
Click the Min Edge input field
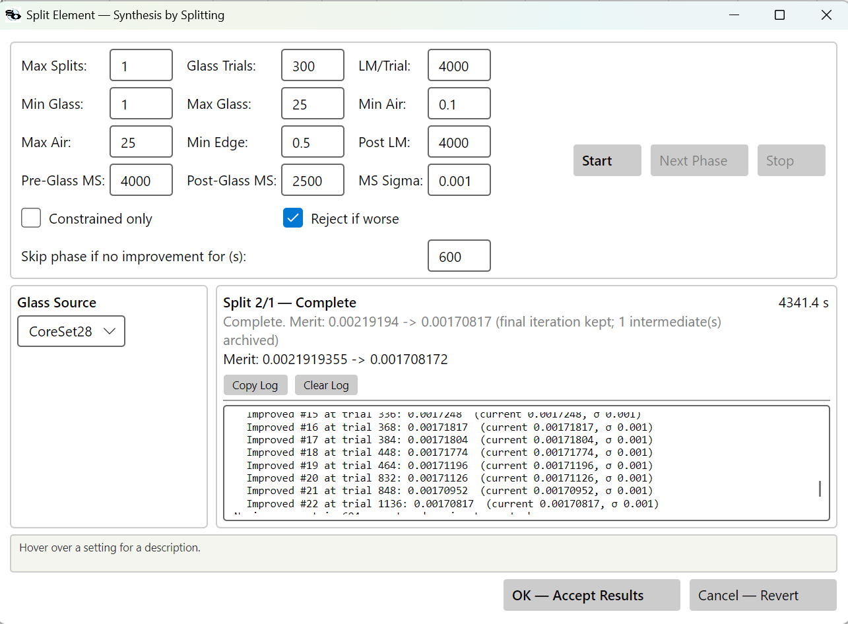click(x=313, y=142)
